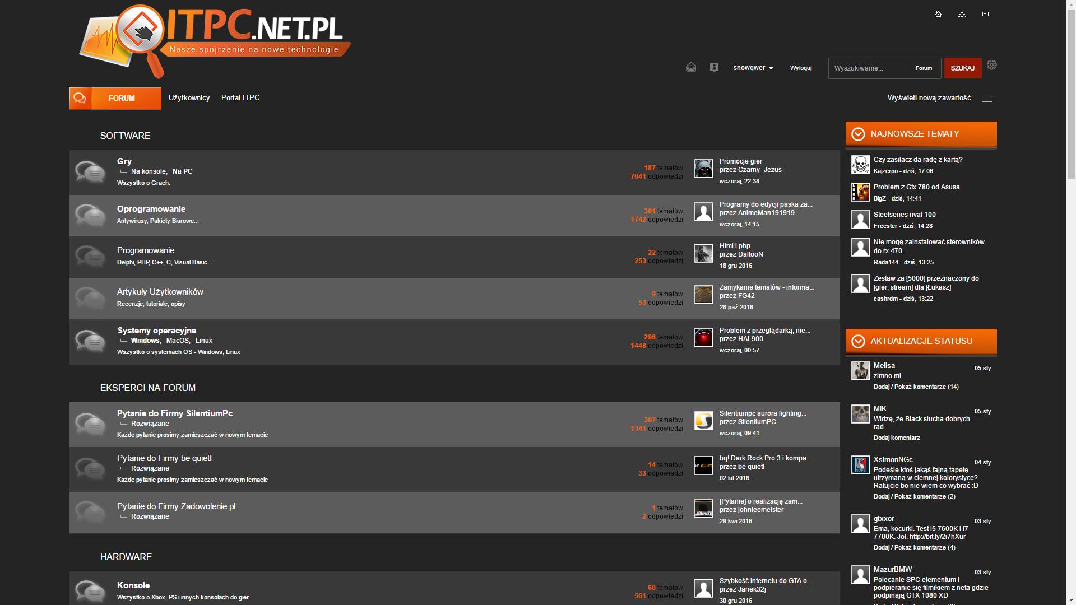The image size is (1076, 605).
Task: Click the home icon at top right
Action: point(938,14)
